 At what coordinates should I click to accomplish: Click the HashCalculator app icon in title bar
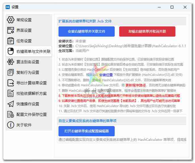point(8,7)
